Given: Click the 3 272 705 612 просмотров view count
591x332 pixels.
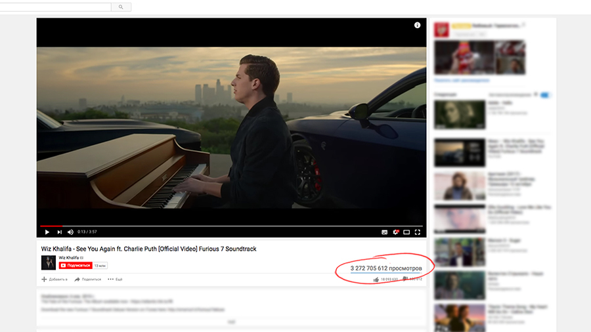Looking at the screenshot, I should tap(386, 268).
